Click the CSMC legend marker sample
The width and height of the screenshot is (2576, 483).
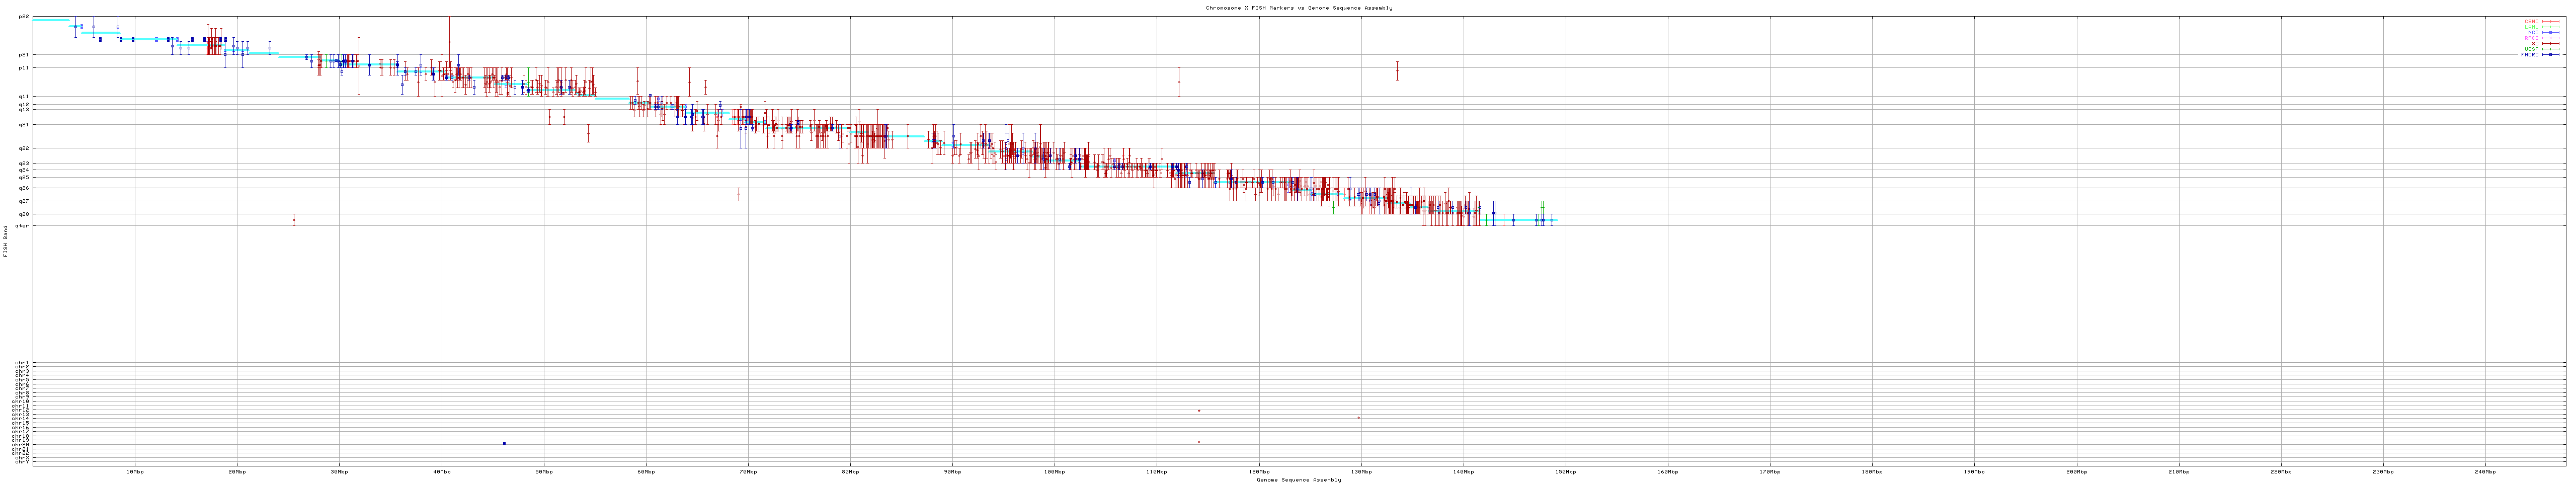point(2551,21)
